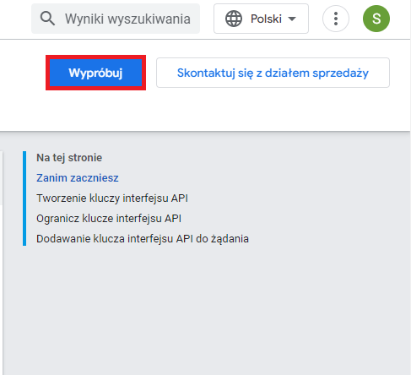Click the Wypróbuj button
This screenshot has height=375, width=411.
click(95, 73)
